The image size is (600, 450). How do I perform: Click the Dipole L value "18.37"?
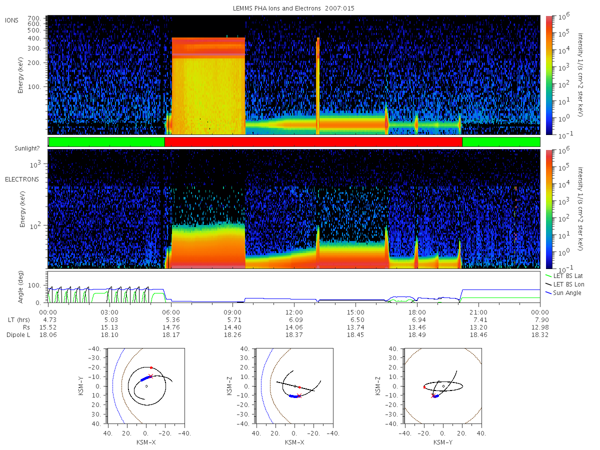(294, 335)
